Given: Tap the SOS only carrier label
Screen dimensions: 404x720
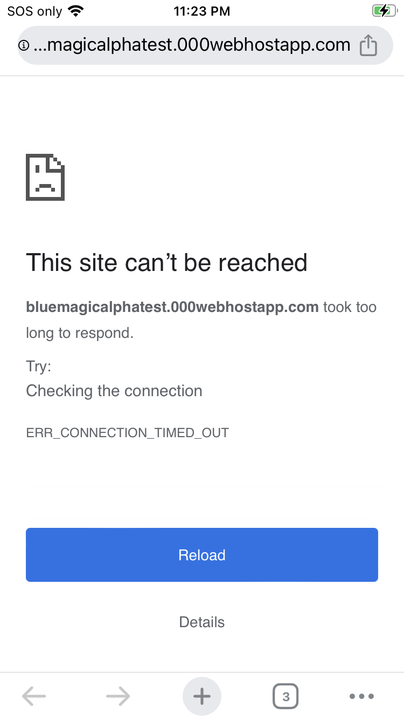Looking at the screenshot, I should pyautogui.click(x=34, y=11).
